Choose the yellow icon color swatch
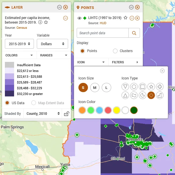Screen dimensions: 175x175 click(x=117, y=110)
